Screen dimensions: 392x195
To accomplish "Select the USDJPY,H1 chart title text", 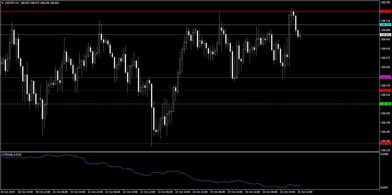I will [x=12, y=3].
